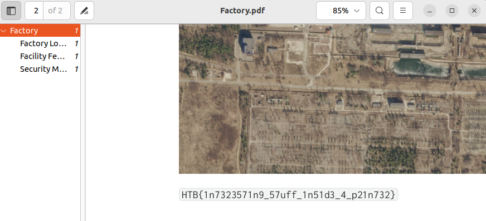
Task: Open the hamburger main menu
Action: coord(403,11)
